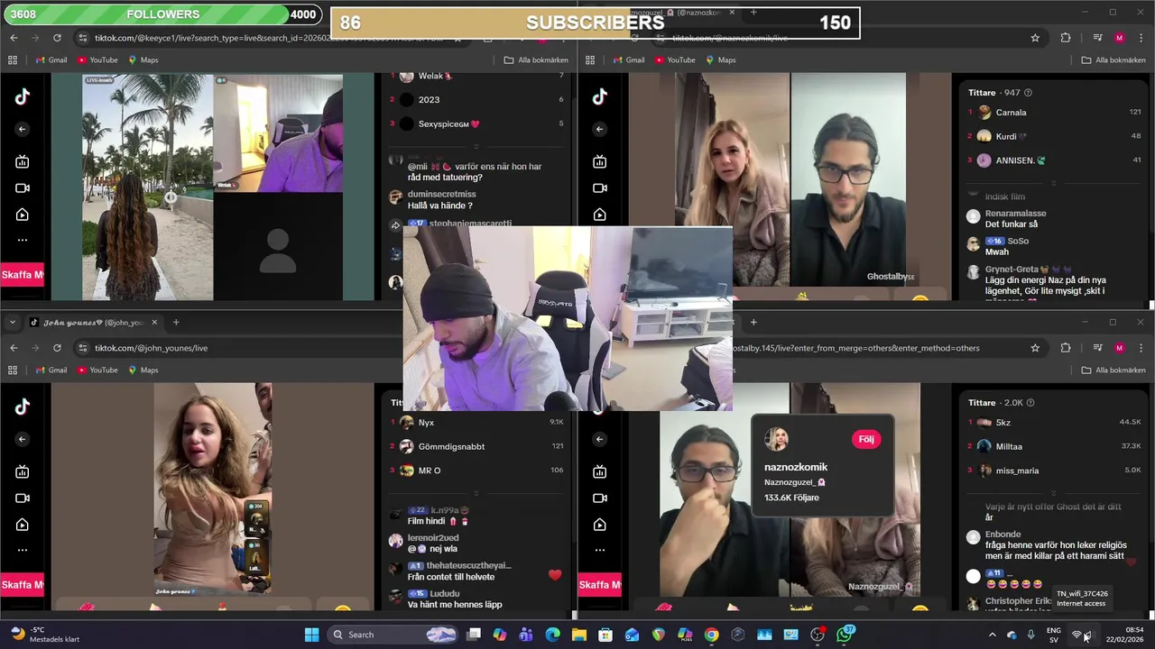Click sidebar back arrow in ghostalby window
Screen dimensions: 1155x649
[600, 439]
